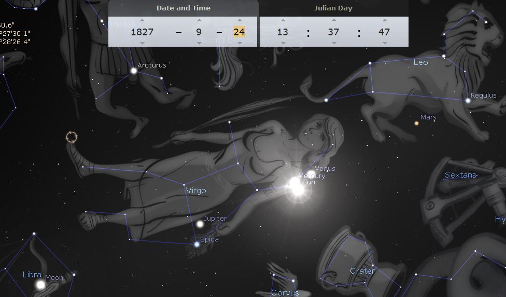The width and height of the screenshot is (506, 297).
Task: Click the seconds field showing 47
Action: tap(384, 32)
